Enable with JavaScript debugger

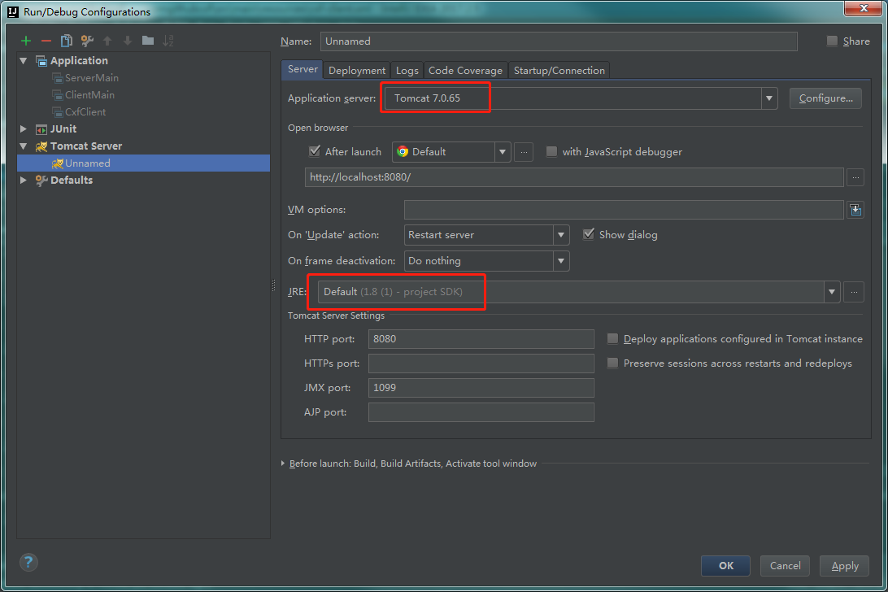[x=551, y=151]
